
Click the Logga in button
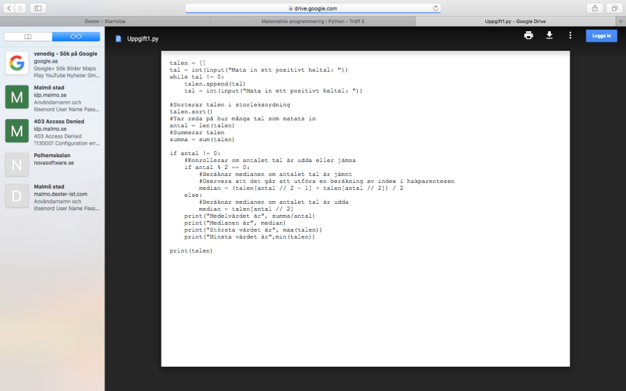(601, 35)
